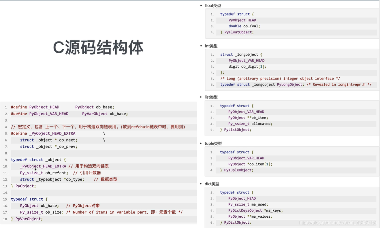This screenshot has height=228, width=380.
Task: Click 'PyObject_VAR_HEAD' in the int struct
Action: [247, 61]
